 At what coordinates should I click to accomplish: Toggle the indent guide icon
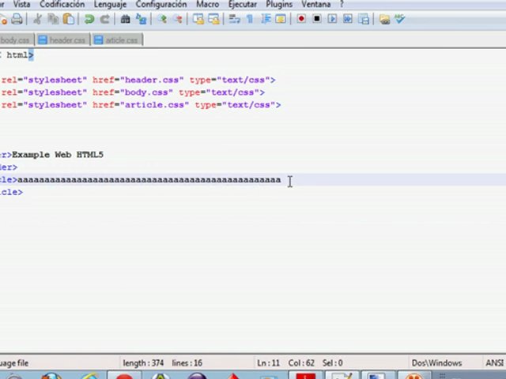click(266, 19)
